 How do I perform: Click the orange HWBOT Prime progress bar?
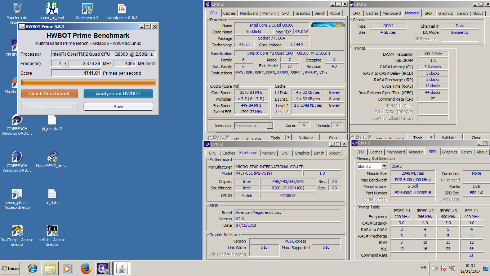pos(88,82)
